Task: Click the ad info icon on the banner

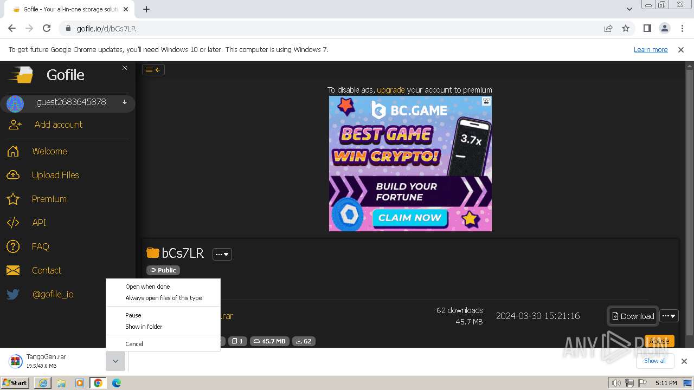Action: point(486,101)
